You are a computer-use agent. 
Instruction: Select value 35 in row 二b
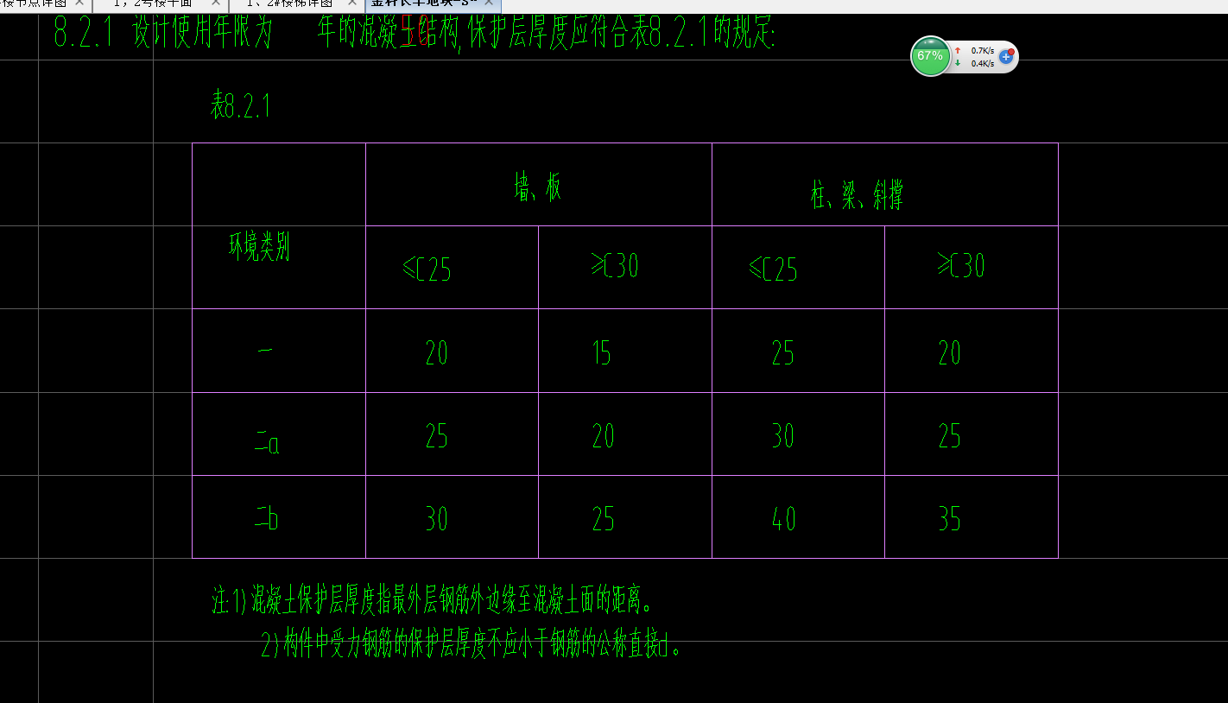pos(950,519)
